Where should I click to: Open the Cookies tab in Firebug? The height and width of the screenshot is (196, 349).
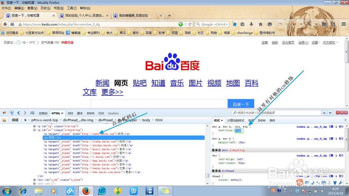113,113
